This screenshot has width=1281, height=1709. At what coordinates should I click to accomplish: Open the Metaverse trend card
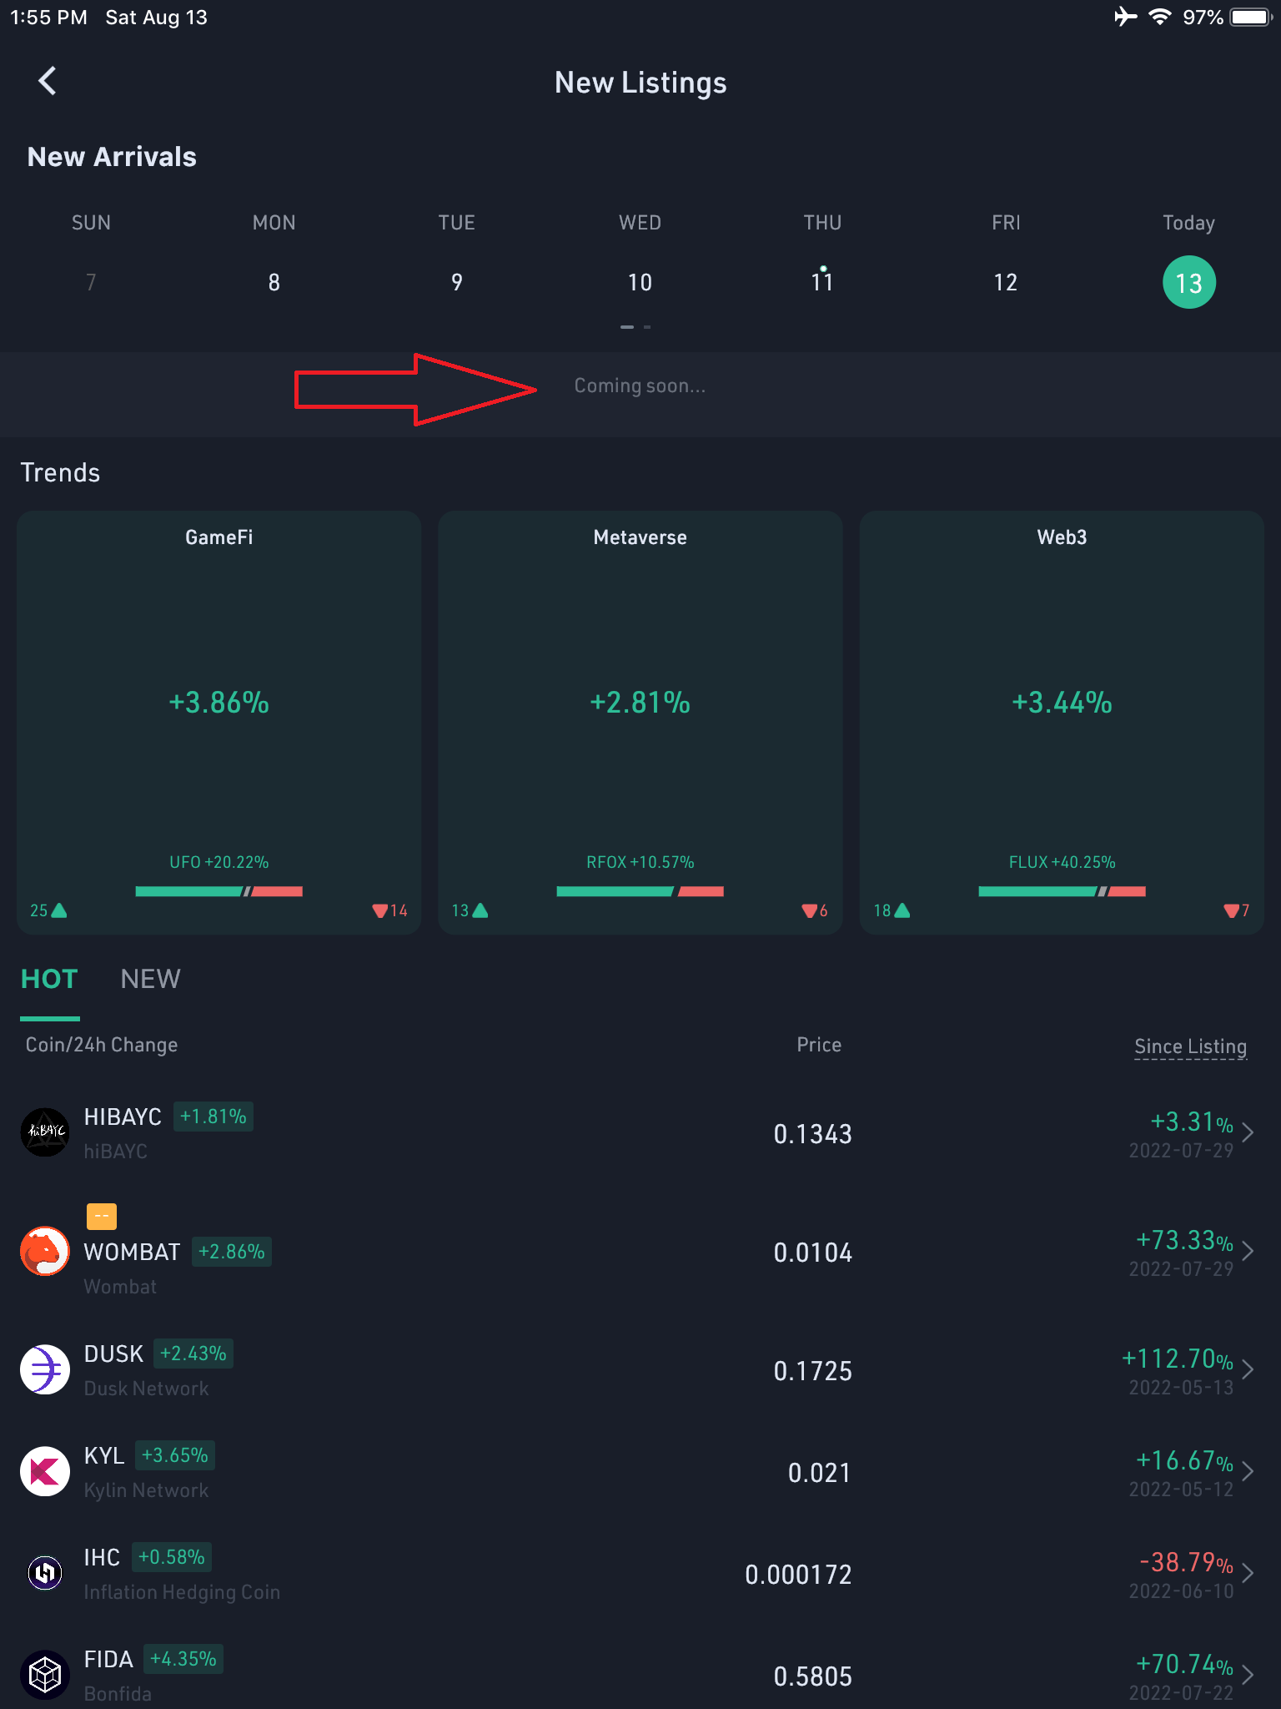coord(640,722)
